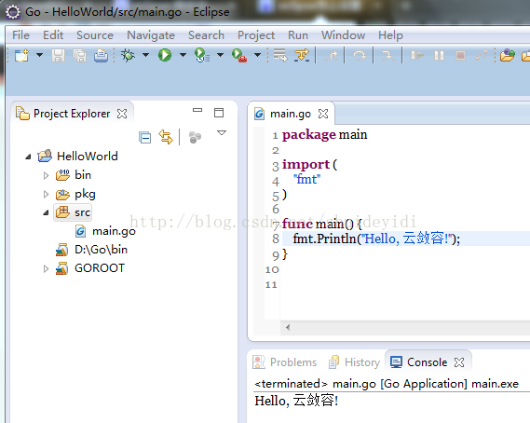The width and height of the screenshot is (530, 423).
Task: Click the Skip All Breakpoints icon
Action: tap(302, 55)
